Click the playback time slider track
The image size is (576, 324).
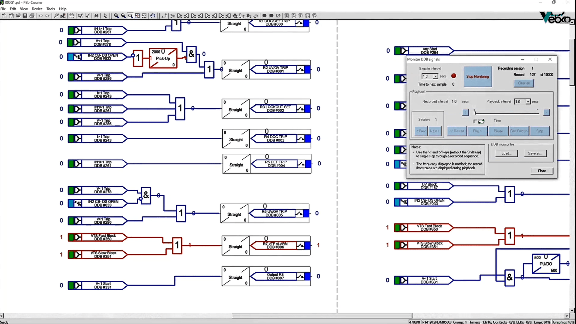506,112
